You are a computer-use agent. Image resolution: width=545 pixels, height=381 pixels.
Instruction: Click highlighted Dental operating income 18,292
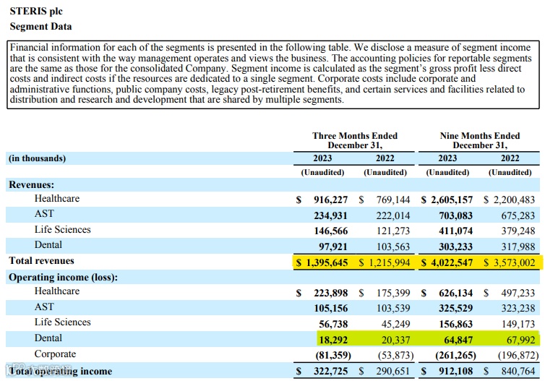coord(333,340)
